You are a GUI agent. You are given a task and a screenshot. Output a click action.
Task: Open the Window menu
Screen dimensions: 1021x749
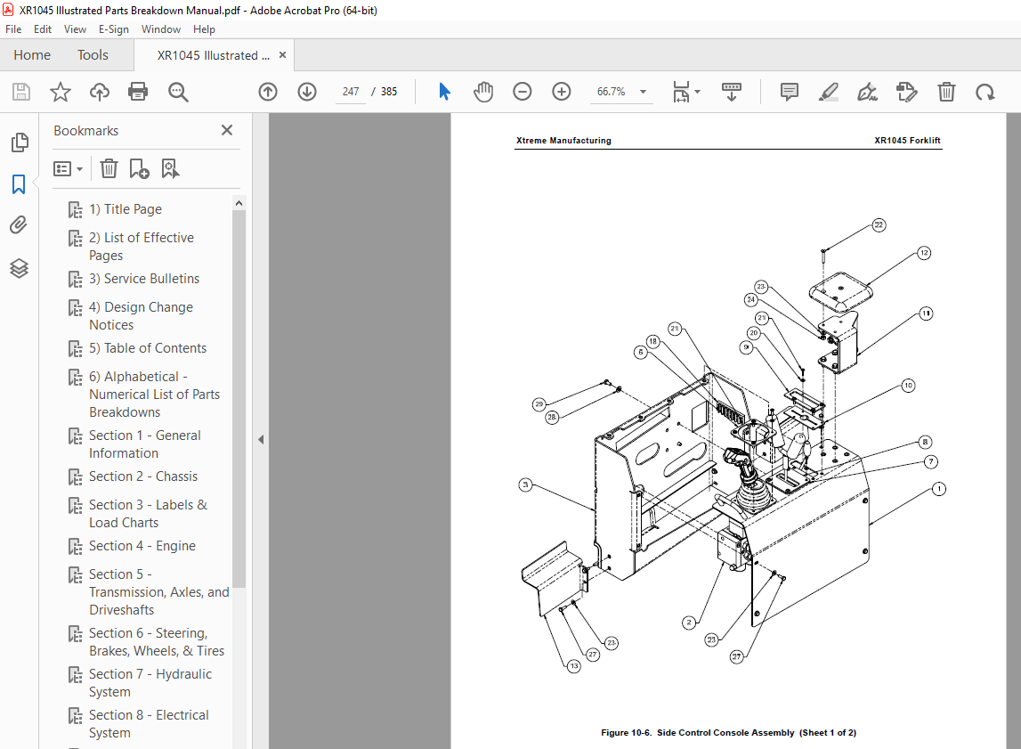pos(161,29)
